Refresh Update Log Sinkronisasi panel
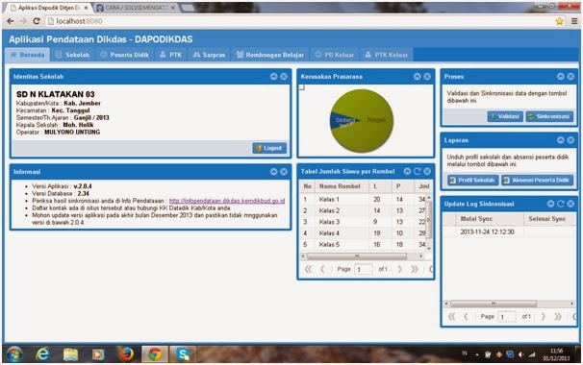583x365 pixels. pyautogui.click(x=561, y=204)
